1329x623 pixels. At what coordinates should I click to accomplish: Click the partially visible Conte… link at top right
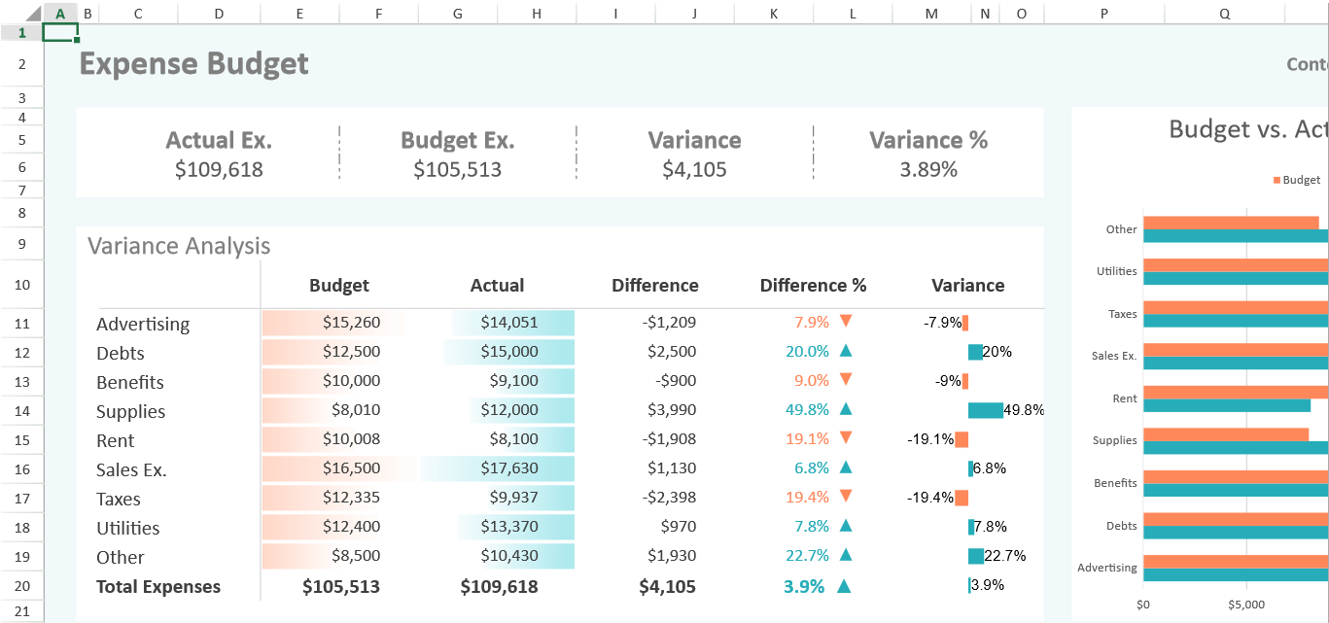[1307, 64]
